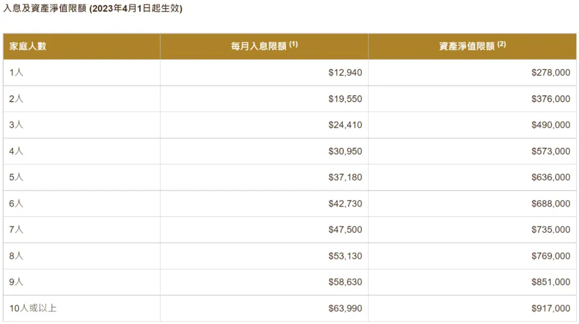The image size is (579, 324).
Task: Select the 2人 row label
Action: point(17,99)
